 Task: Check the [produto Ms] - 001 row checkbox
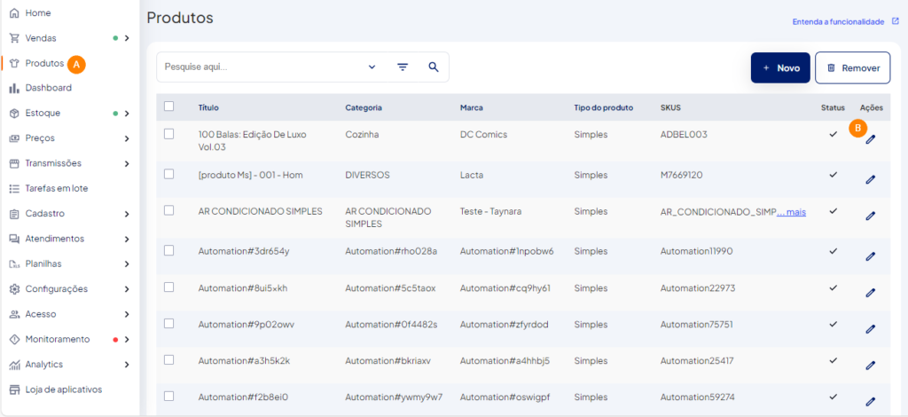[169, 174]
